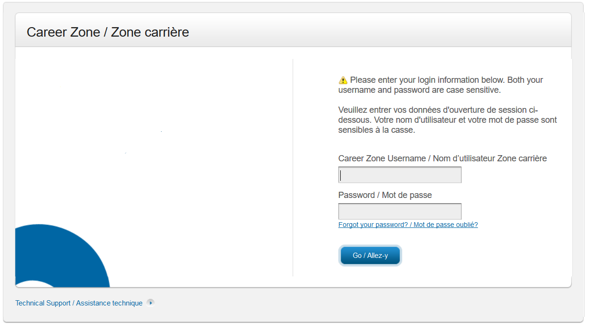The width and height of the screenshot is (589, 325).
Task: Click the caution symbol above the English instructions
Action: [342, 79]
